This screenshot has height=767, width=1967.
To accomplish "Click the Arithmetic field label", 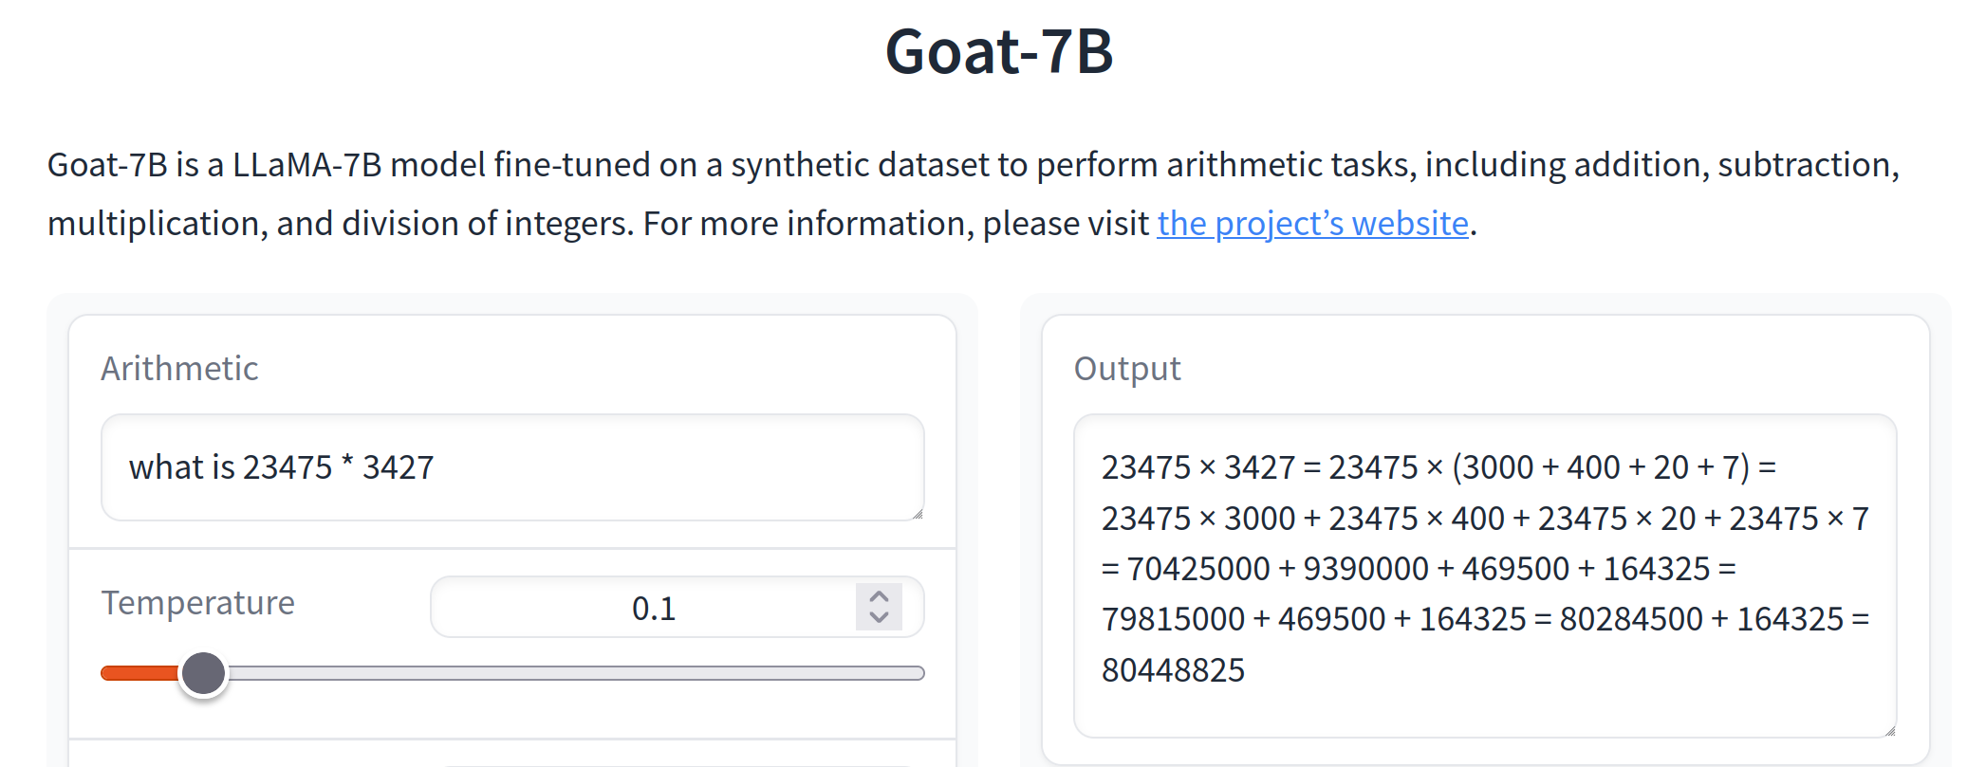I will 179,368.
